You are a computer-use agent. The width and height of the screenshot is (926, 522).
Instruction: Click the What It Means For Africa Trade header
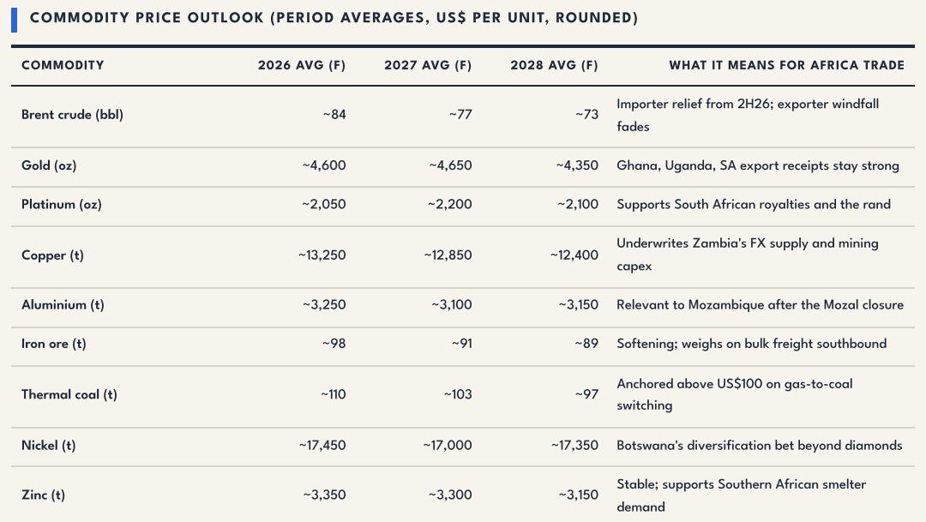click(786, 65)
